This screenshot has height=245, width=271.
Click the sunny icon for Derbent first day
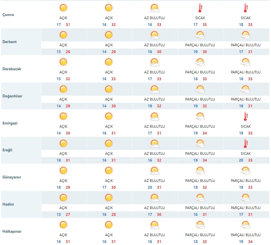63,35
